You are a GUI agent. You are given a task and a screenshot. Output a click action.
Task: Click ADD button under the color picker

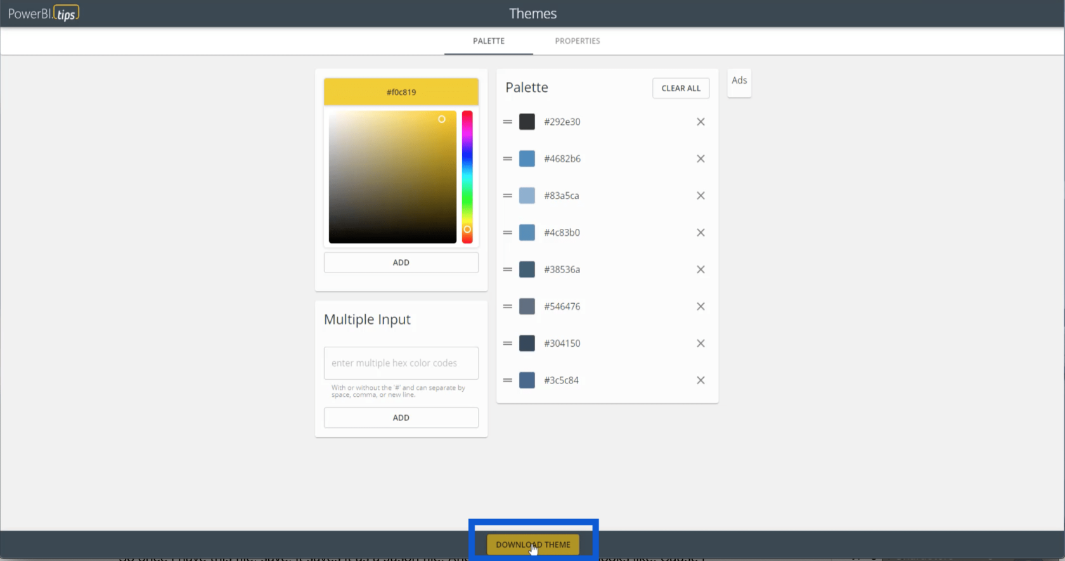pos(401,262)
